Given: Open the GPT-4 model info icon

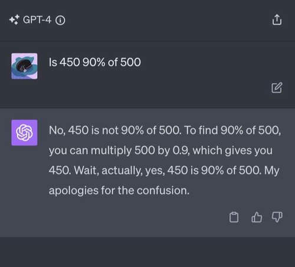Looking at the screenshot, I should coord(60,20).
